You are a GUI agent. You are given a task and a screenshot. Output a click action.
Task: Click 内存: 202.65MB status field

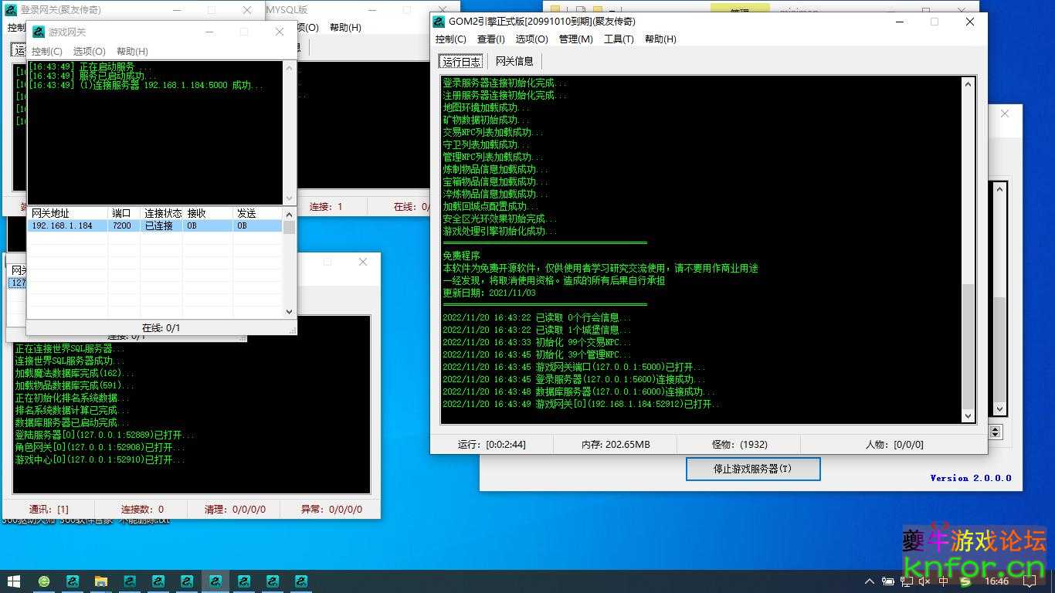[616, 444]
